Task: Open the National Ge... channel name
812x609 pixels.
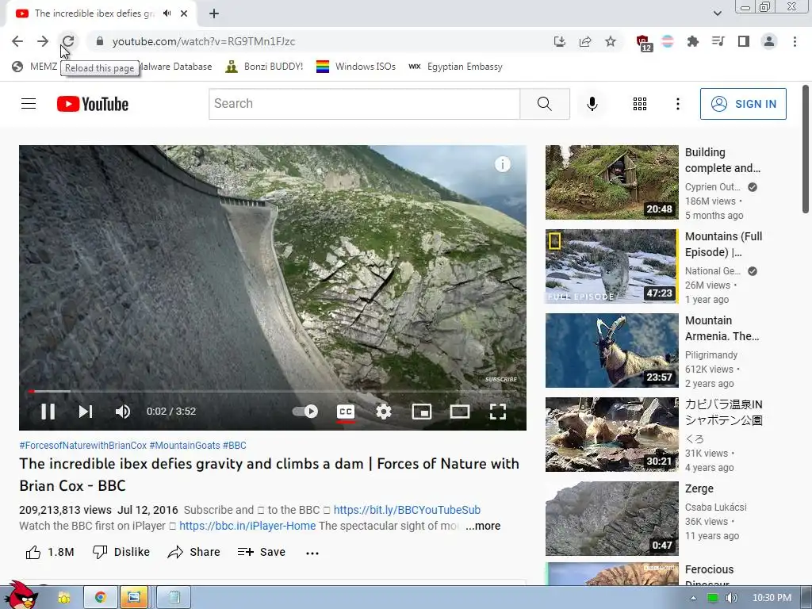Action: tap(713, 271)
